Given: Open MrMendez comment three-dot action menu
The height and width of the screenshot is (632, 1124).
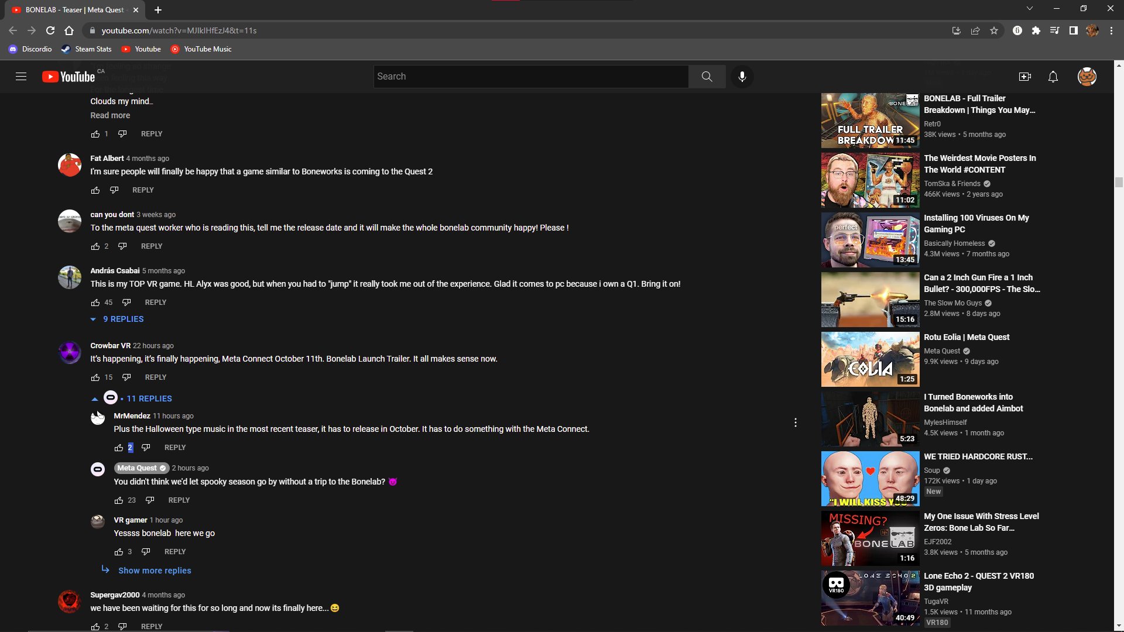Looking at the screenshot, I should [x=795, y=423].
